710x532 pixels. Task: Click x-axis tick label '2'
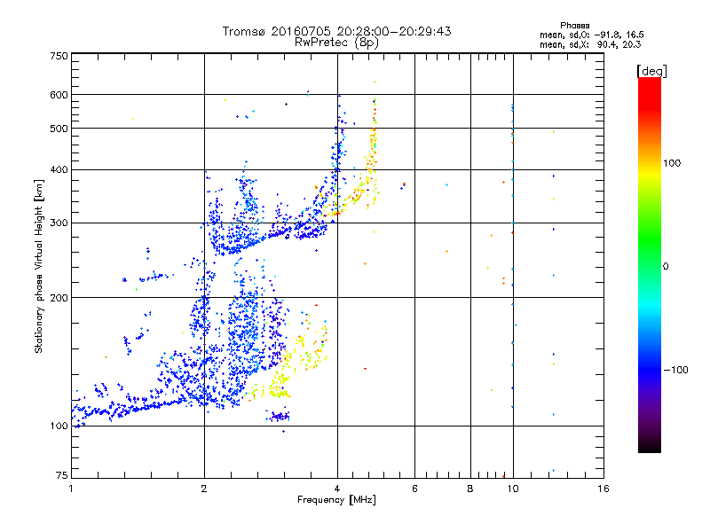[x=204, y=489]
